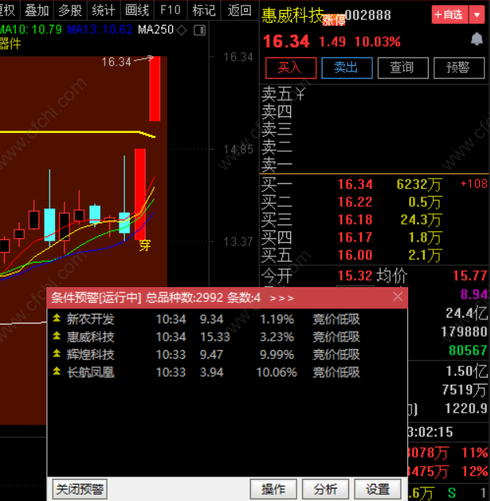Image resolution: width=490 pixels, height=501 pixels.
Task: Click the up-arrow icon beside 惠威科技
Action: (x=57, y=335)
